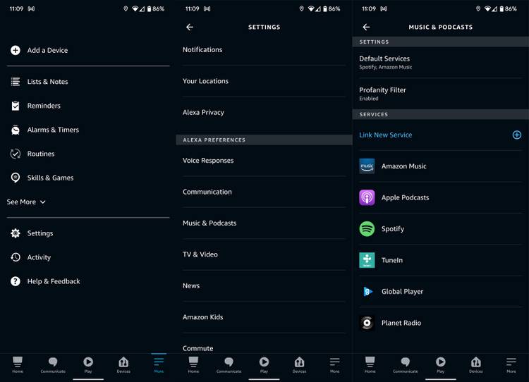
Task: Open News preferences
Action: pyautogui.click(x=264, y=286)
